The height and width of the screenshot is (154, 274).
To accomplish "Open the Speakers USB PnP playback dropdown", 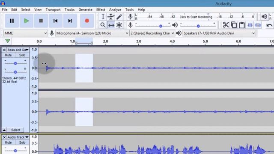I will coord(219,33).
